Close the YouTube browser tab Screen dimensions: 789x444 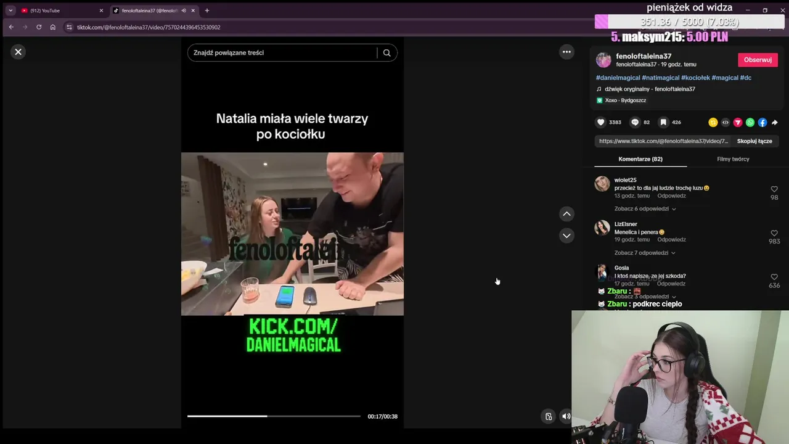click(101, 10)
